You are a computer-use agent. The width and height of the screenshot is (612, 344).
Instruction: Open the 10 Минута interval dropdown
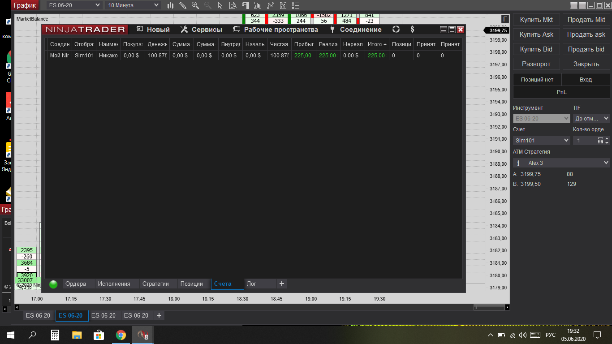coord(133,5)
